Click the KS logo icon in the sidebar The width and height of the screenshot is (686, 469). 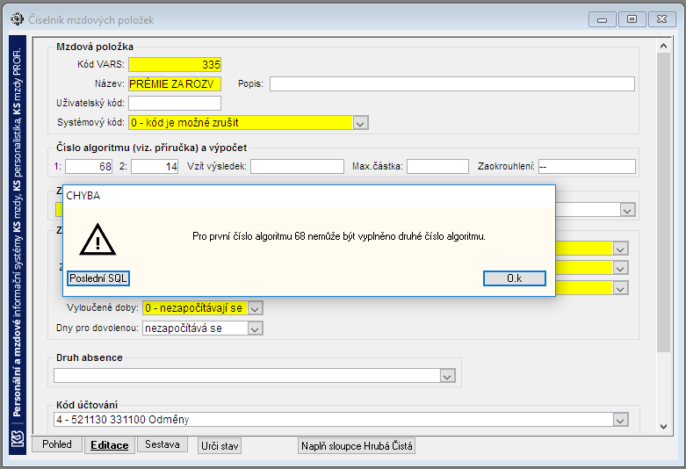click(18, 438)
